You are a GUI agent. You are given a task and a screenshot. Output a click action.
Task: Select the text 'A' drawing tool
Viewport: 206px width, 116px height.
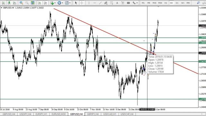(117, 3)
